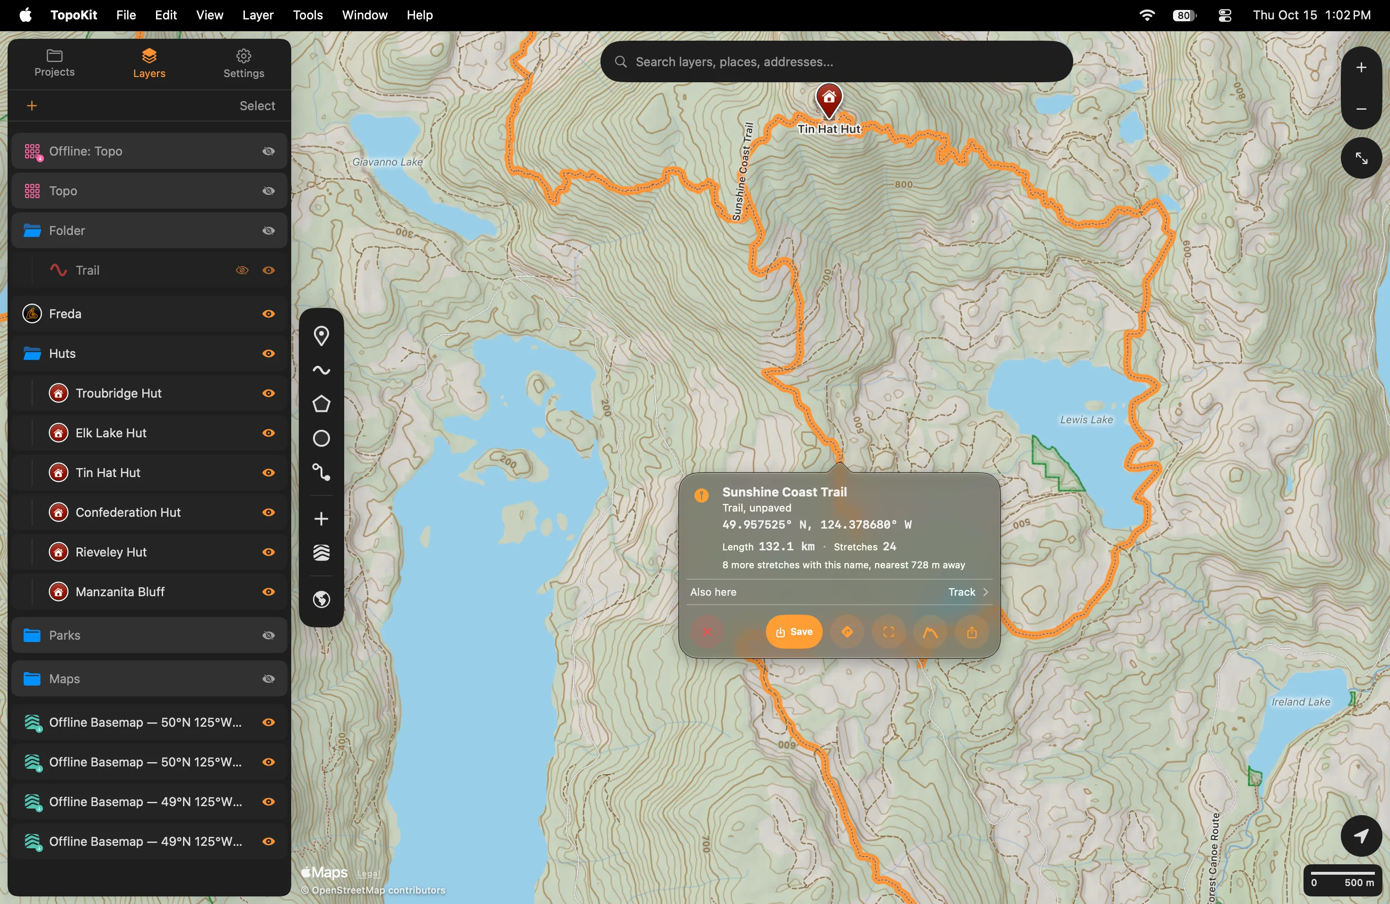Click the search layers and places field
Screen dimensions: 1390x904
(x=836, y=61)
